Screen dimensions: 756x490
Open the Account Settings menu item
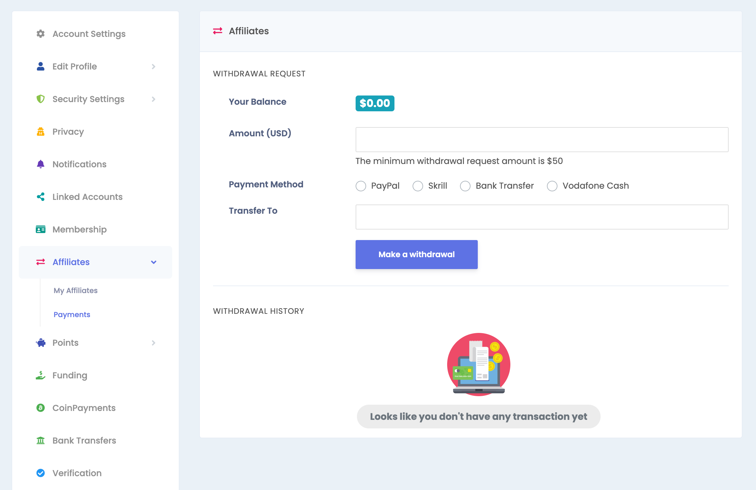coord(95,34)
